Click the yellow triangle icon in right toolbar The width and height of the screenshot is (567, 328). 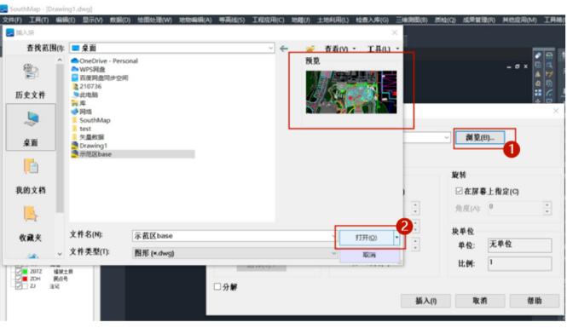click(x=538, y=74)
